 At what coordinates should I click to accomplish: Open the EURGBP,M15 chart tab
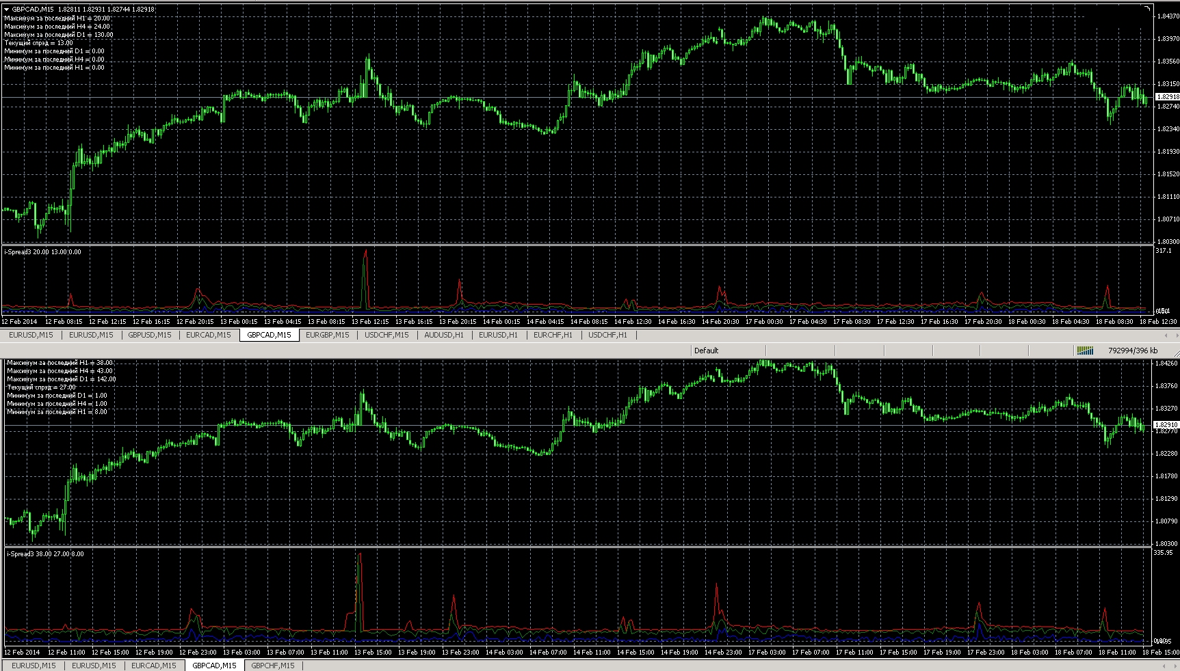[327, 335]
